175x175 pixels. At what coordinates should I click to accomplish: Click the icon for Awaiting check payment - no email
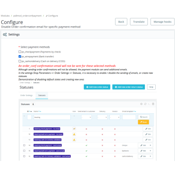pos(74,129)
